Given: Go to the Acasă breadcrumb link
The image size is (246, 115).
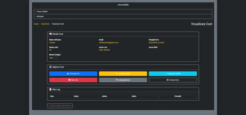Looking at the screenshot, I should pyautogui.click(x=36, y=24).
